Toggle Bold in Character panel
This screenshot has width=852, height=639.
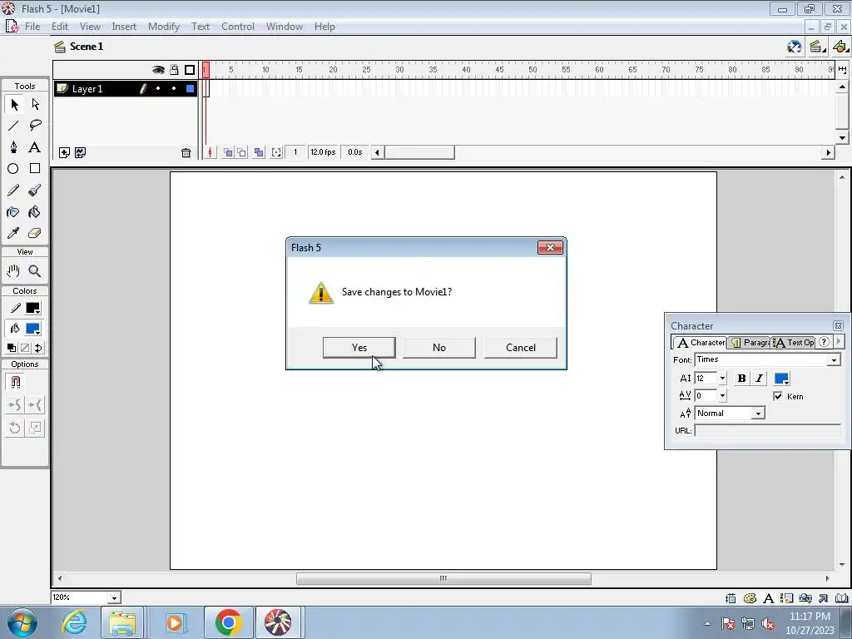pyautogui.click(x=741, y=379)
